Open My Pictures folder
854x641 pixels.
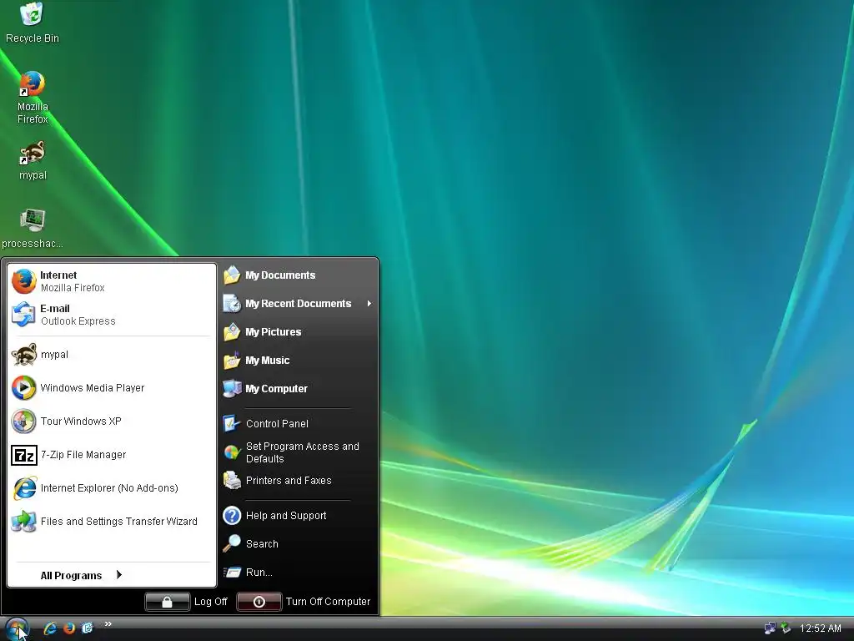[x=298, y=332]
